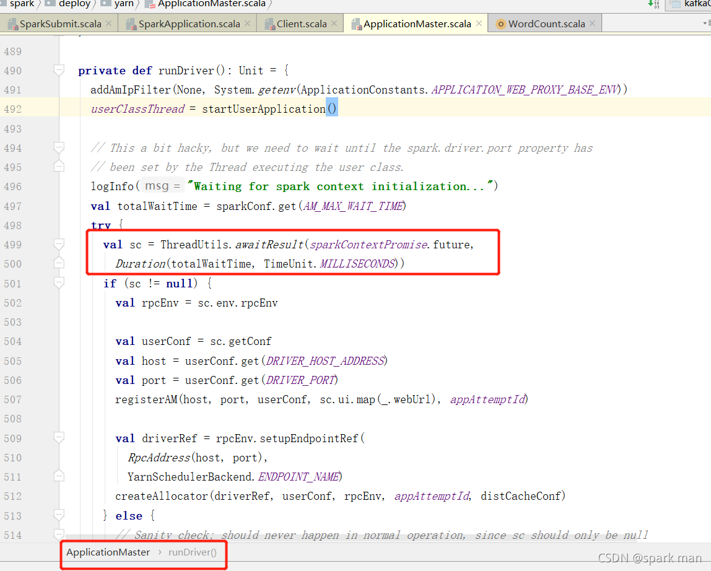This screenshot has height=571, width=711.
Task: Click the DRIVER_PORT constant
Action: (300, 380)
